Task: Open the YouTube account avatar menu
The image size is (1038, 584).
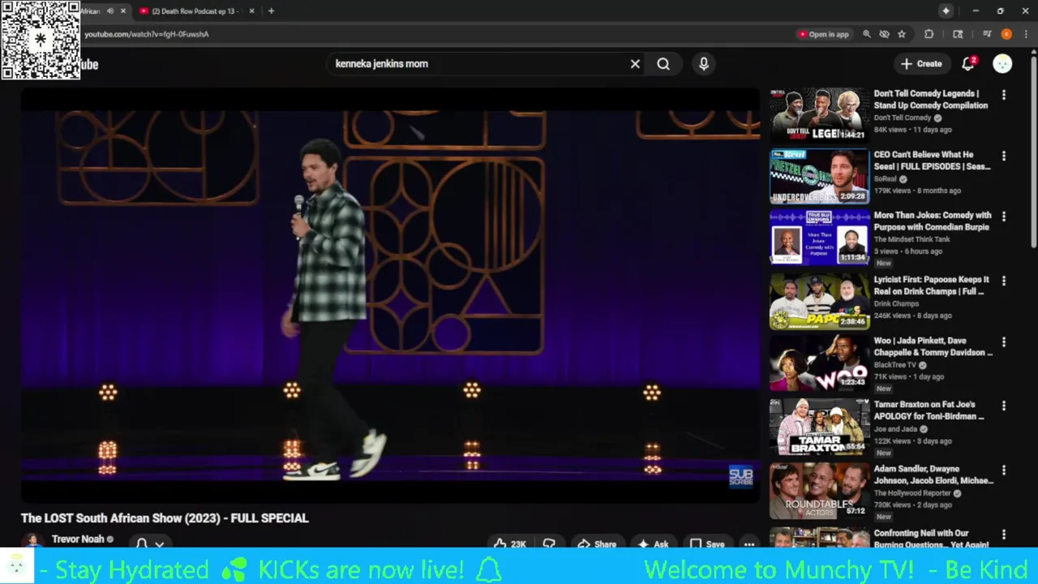Action: click(1002, 64)
